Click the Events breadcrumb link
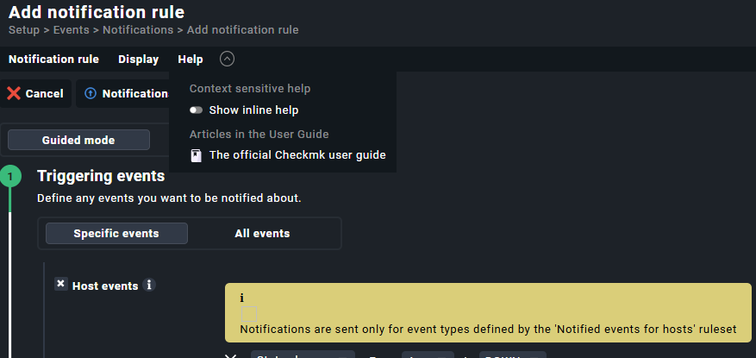 70,29
